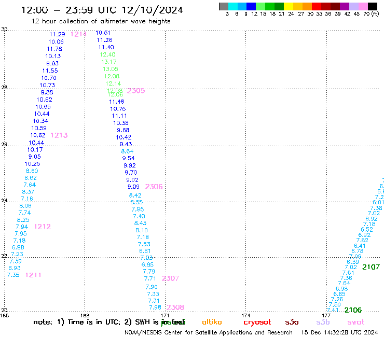Click the wave height value 7.74

tap(24, 213)
